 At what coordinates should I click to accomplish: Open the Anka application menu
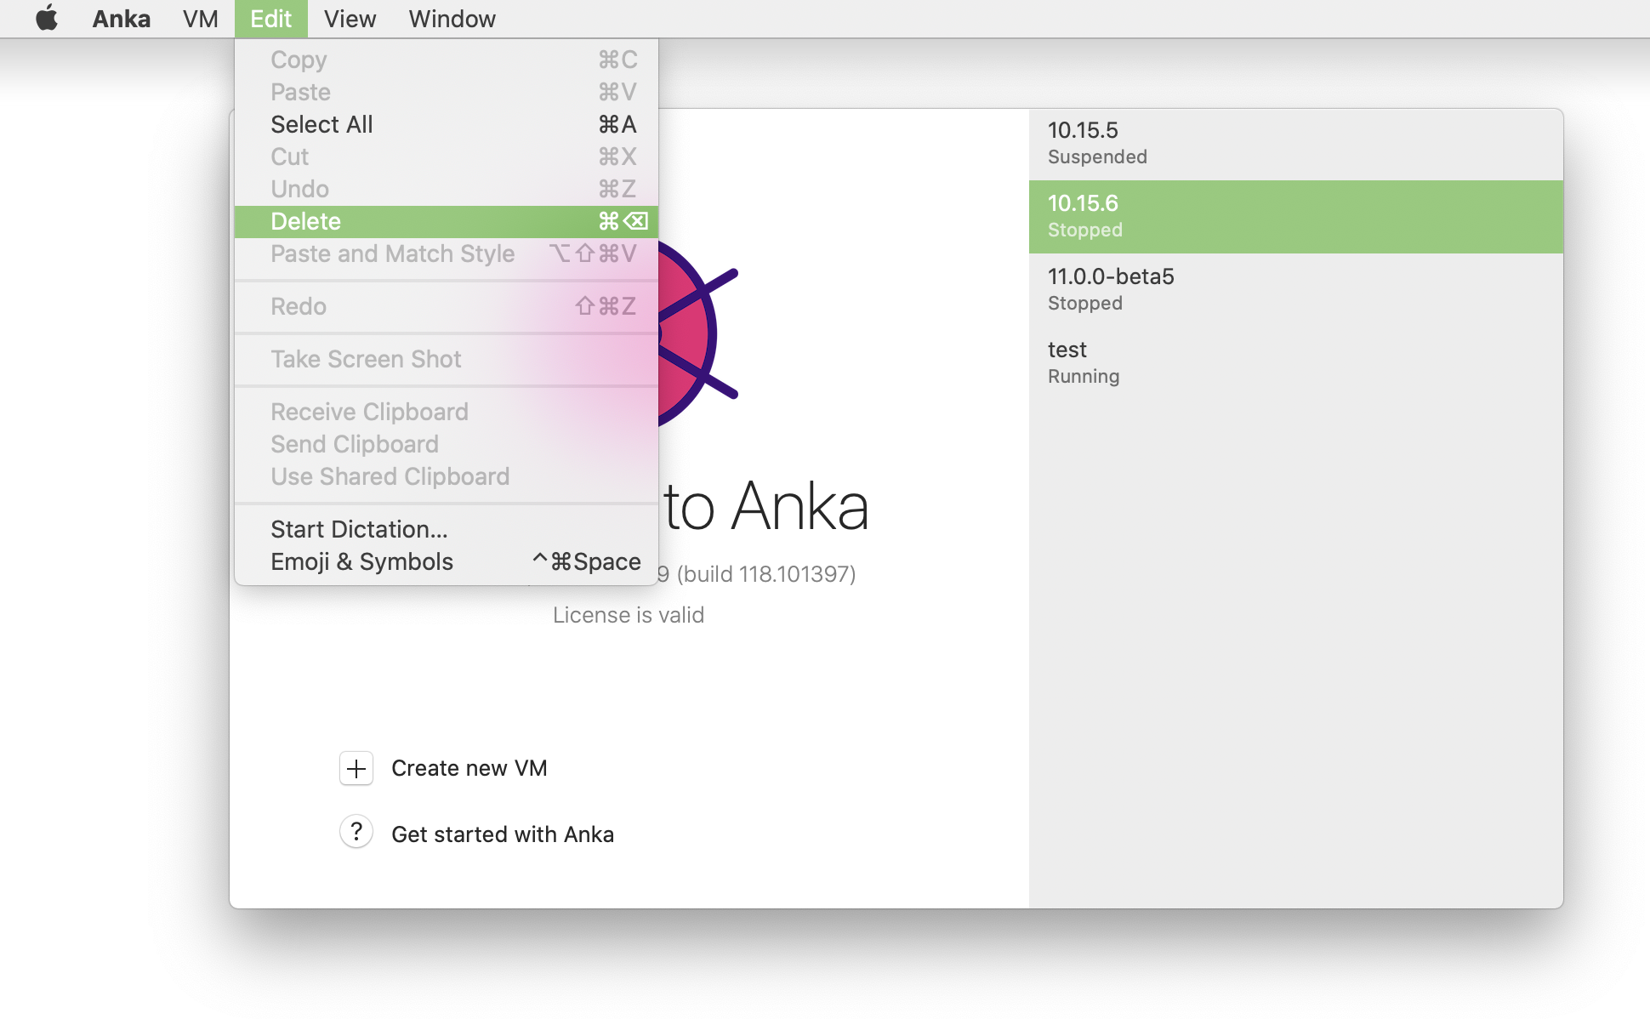pyautogui.click(x=121, y=19)
